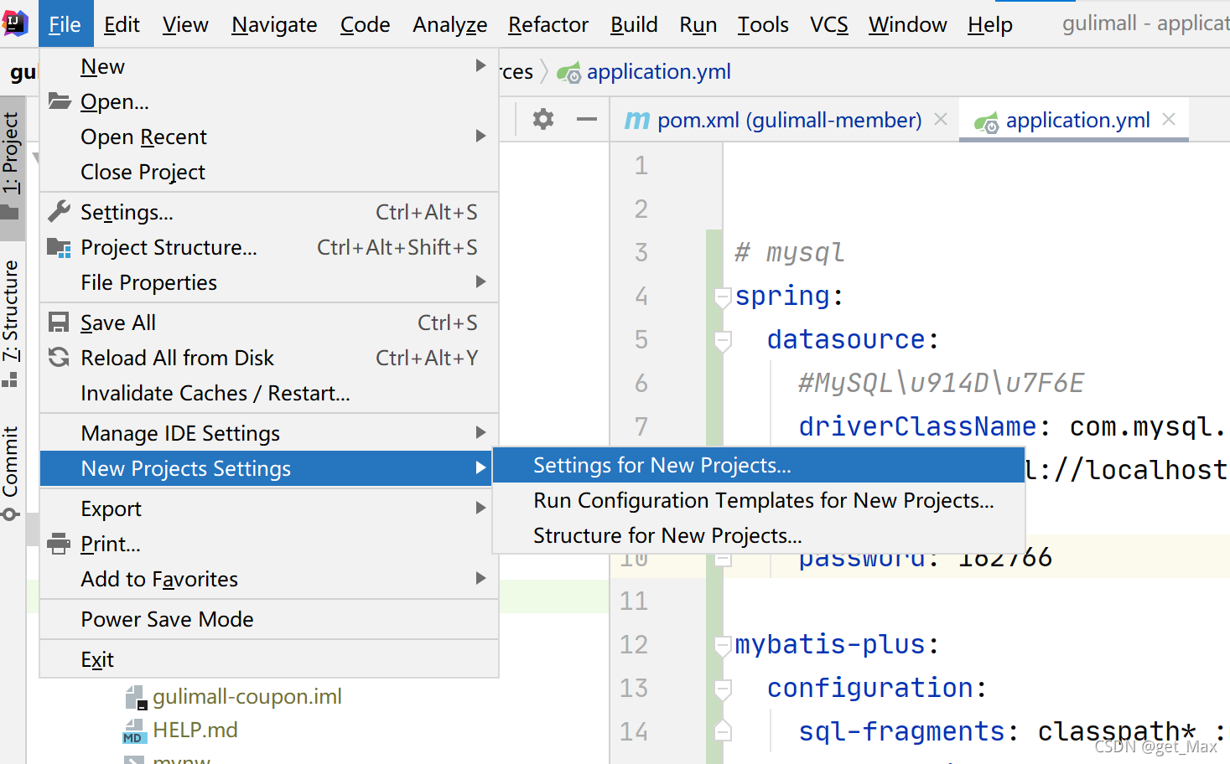Click the Reload All from Disk icon
The width and height of the screenshot is (1230, 764).
pos(59,358)
